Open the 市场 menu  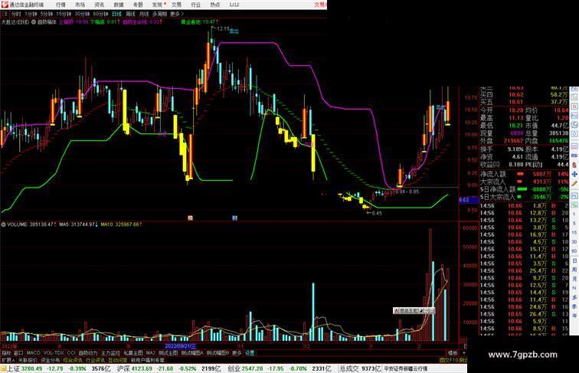(80, 5)
